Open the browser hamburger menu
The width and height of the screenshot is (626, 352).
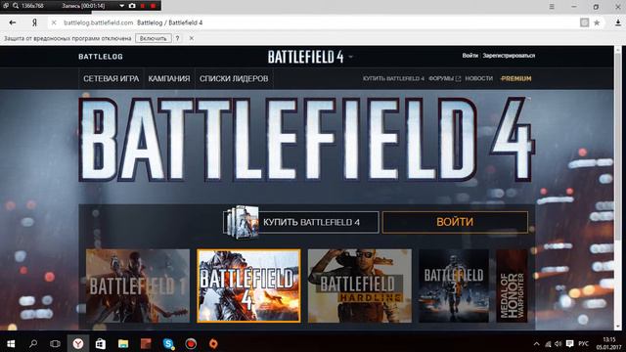click(x=552, y=7)
